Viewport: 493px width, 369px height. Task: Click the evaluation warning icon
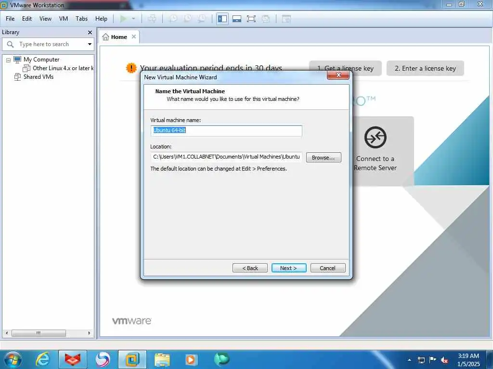131,68
